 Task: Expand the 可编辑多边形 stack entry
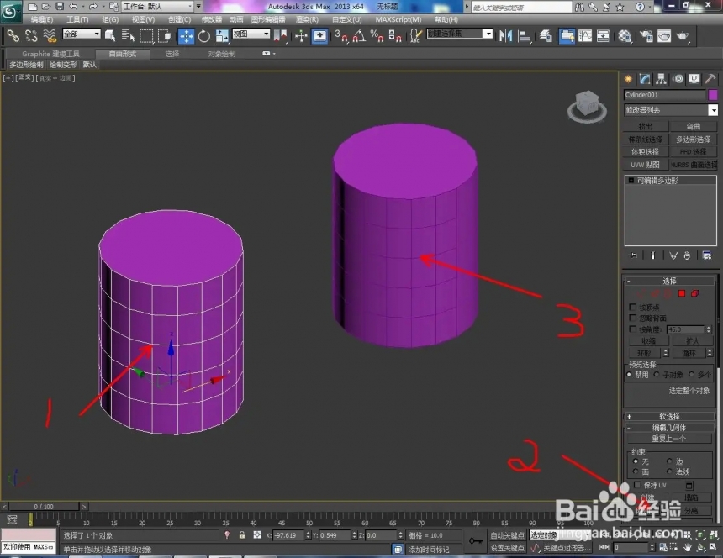tap(631, 181)
